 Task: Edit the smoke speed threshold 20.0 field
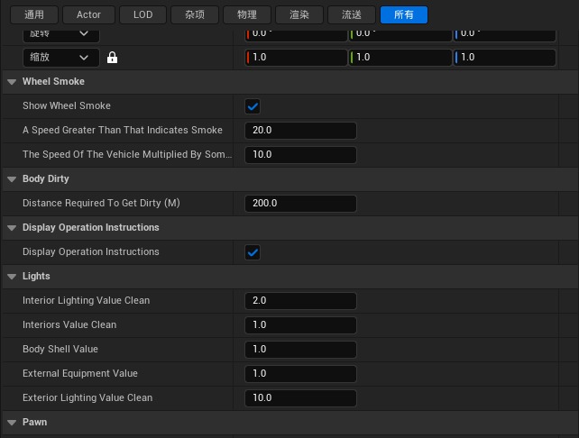[x=300, y=131]
